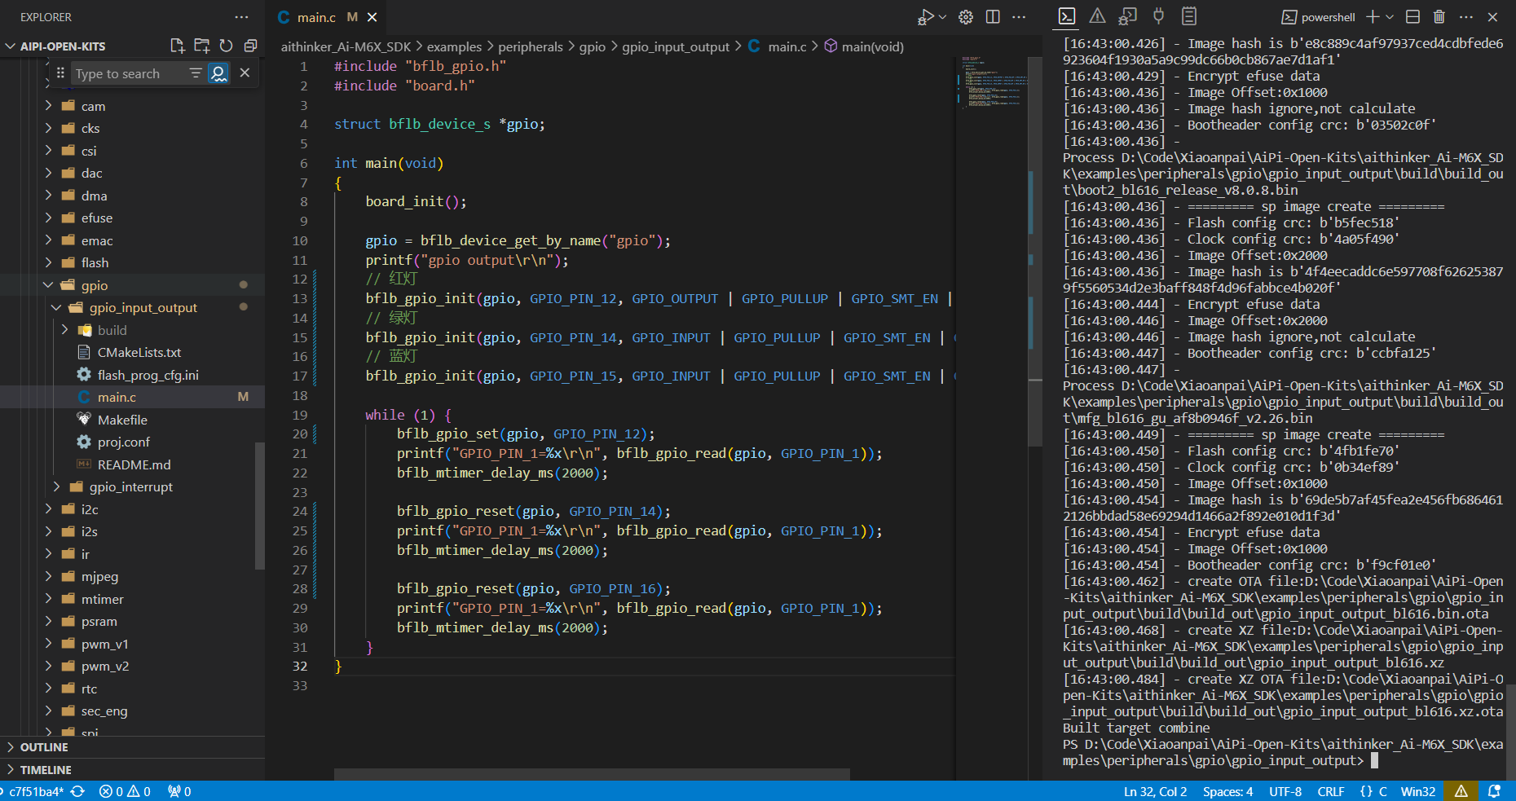Image resolution: width=1516 pixels, height=801 pixels.
Task: Open the new terminal profile dropdown
Action: 1390,16
